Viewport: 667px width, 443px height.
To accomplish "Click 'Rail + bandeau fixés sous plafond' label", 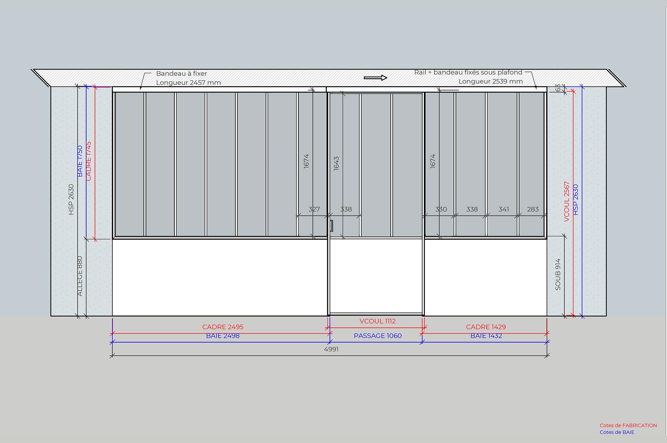I will 468,72.
